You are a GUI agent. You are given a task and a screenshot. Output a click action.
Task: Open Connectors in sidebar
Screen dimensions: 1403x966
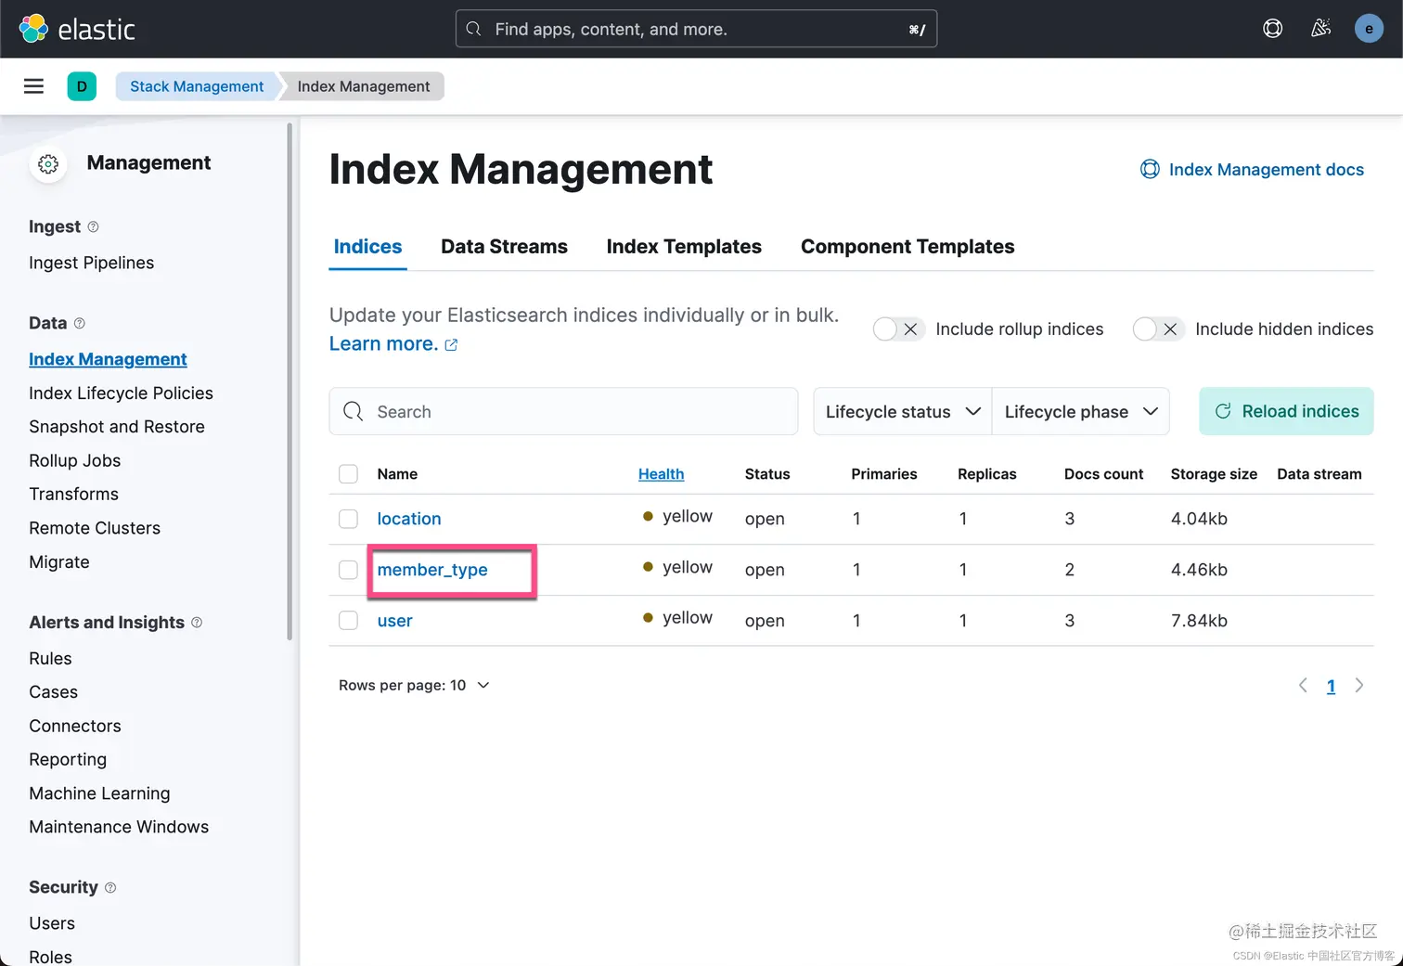pyautogui.click(x=75, y=727)
